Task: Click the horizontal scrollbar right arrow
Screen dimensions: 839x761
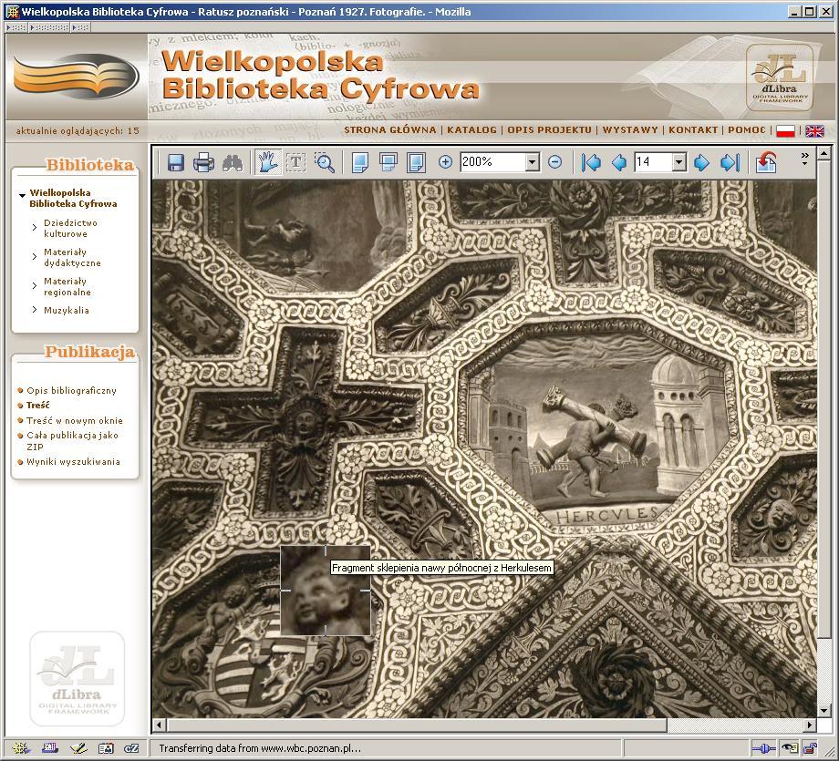Action: (810, 725)
